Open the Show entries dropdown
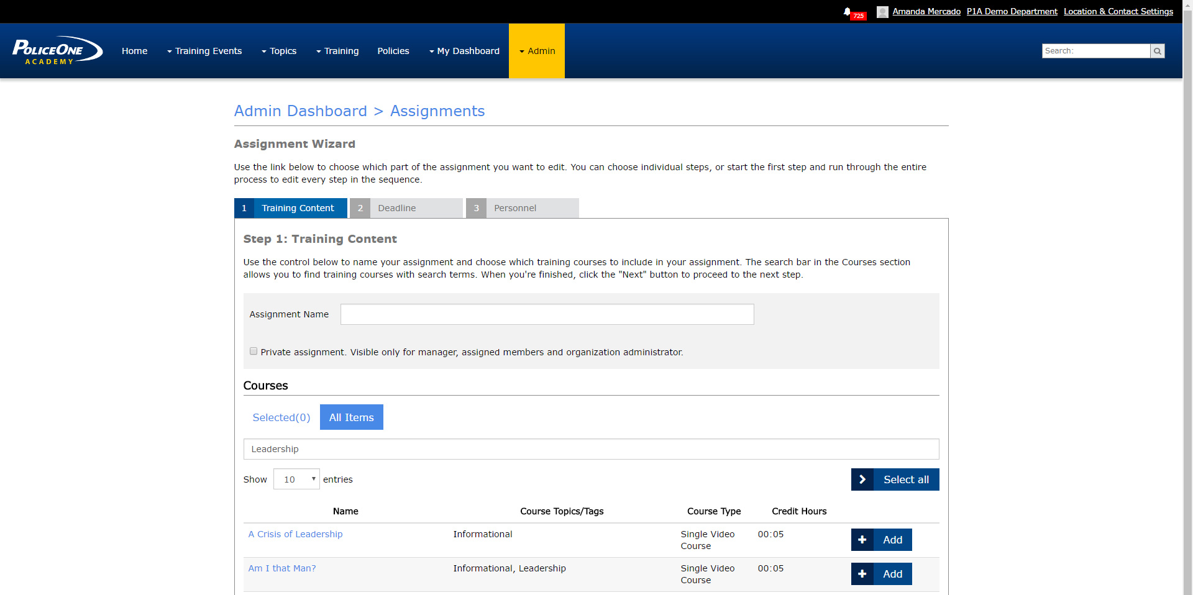The width and height of the screenshot is (1193, 595). point(296,479)
